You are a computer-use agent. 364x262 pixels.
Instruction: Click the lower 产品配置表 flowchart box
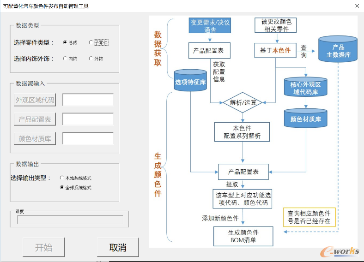(243, 172)
